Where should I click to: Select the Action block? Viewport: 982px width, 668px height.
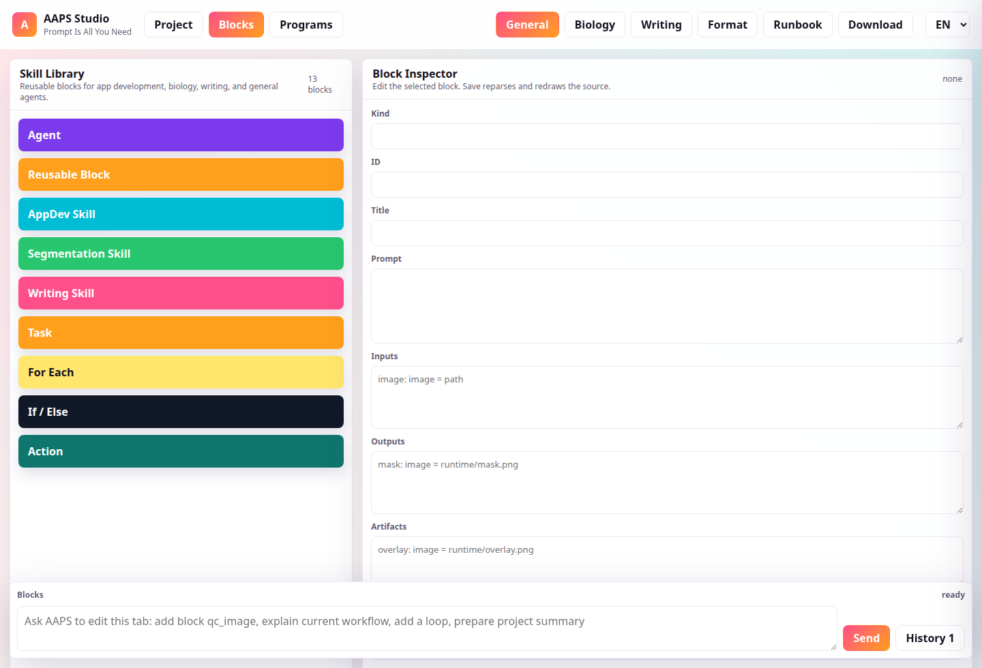(181, 451)
